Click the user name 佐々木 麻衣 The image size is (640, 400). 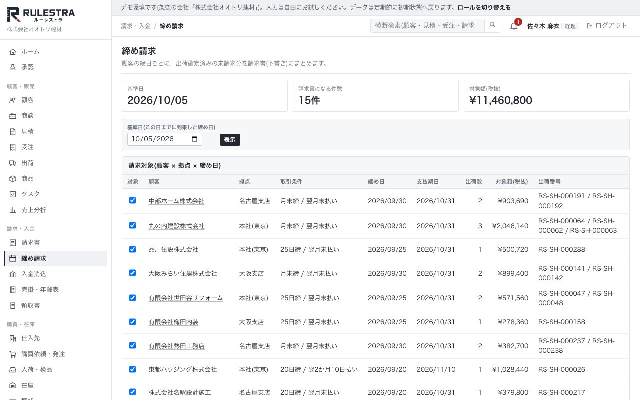tap(543, 26)
